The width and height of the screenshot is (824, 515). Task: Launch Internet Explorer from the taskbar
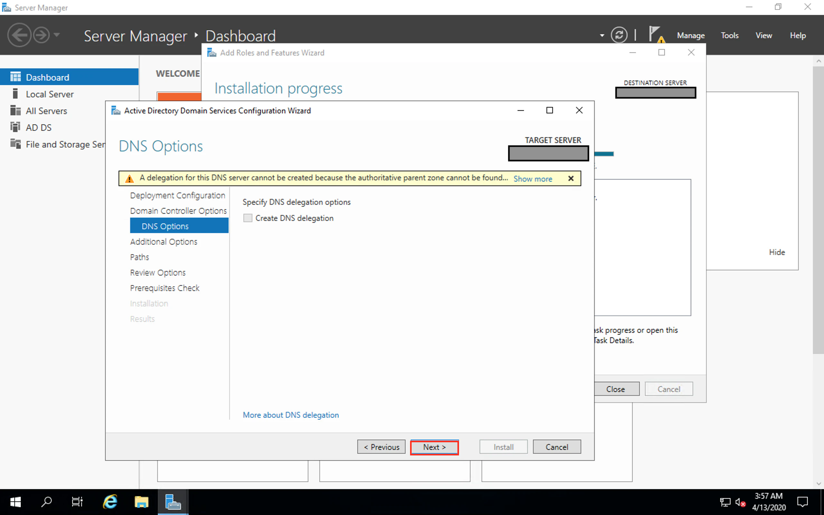pos(110,502)
